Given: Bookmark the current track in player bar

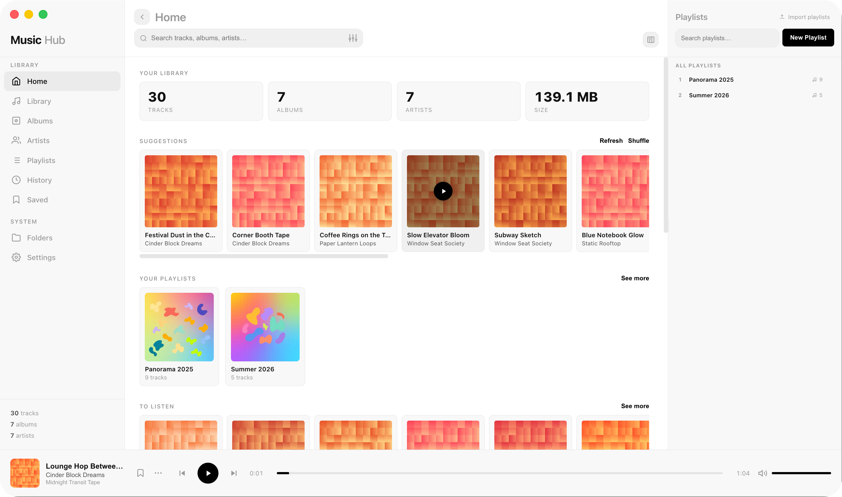Looking at the screenshot, I should click(x=140, y=473).
